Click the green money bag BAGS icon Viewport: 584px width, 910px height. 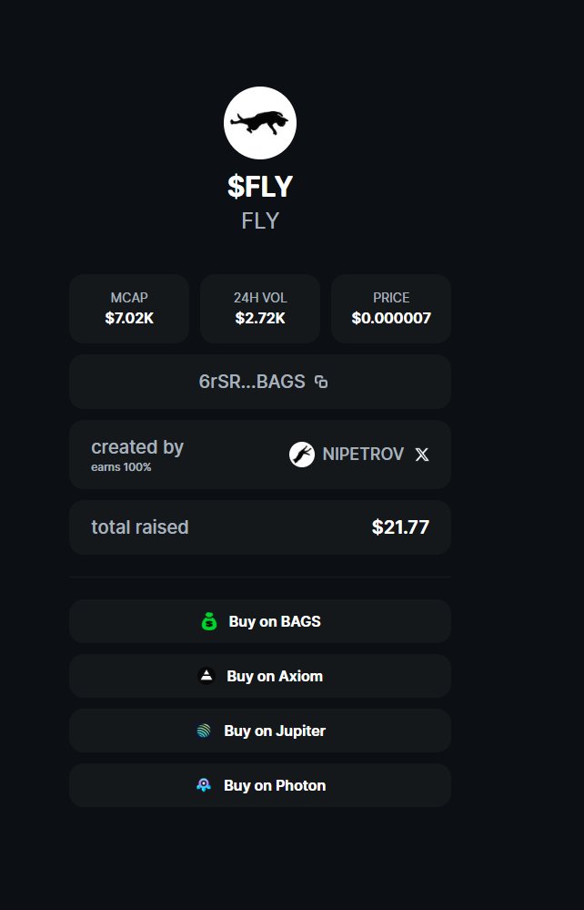coord(208,621)
